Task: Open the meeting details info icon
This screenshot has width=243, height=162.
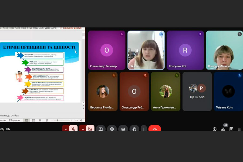Action: [x=215, y=129]
